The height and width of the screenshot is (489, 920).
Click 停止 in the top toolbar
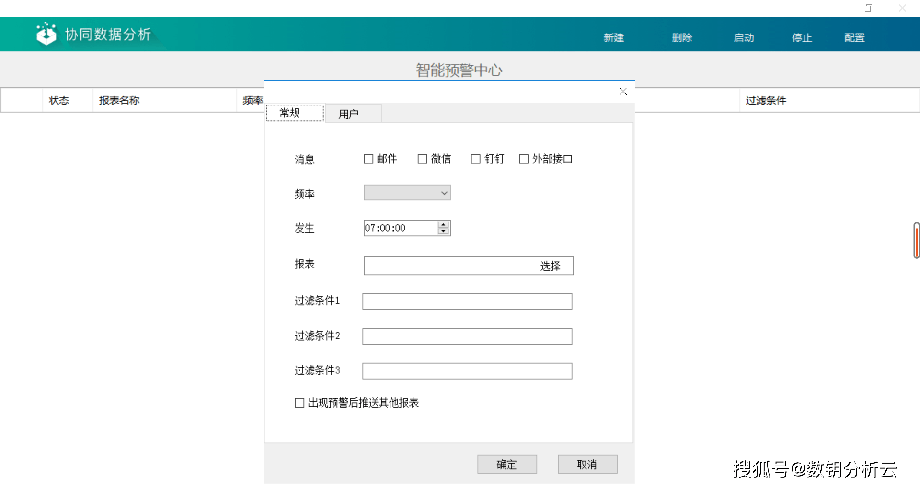point(802,38)
